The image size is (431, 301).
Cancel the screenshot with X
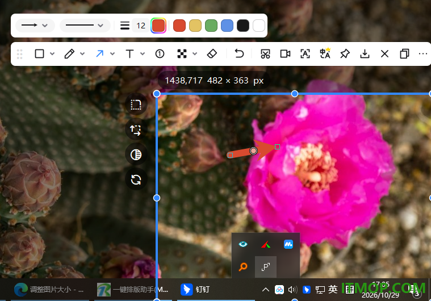click(384, 54)
